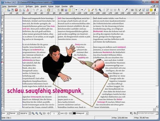Click the Save document icon

point(12,10)
